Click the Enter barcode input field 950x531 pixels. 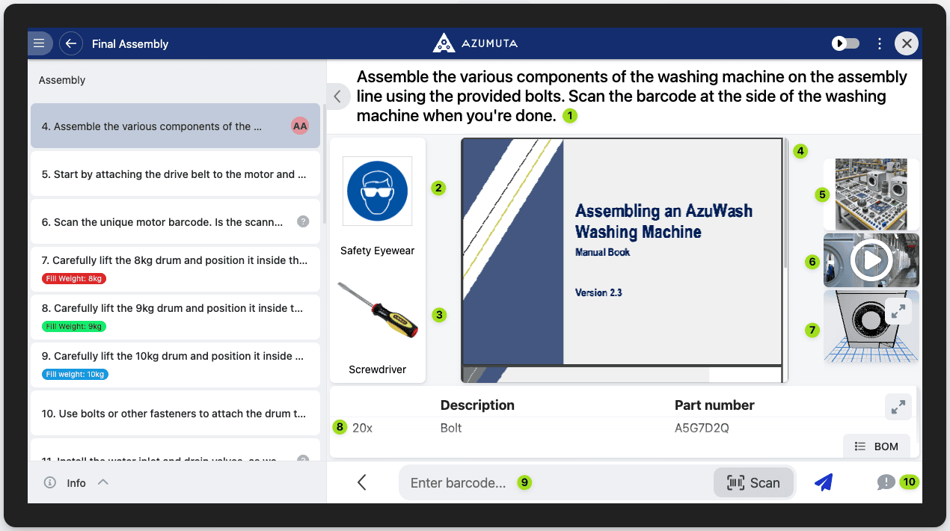click(x=554, y=482)
